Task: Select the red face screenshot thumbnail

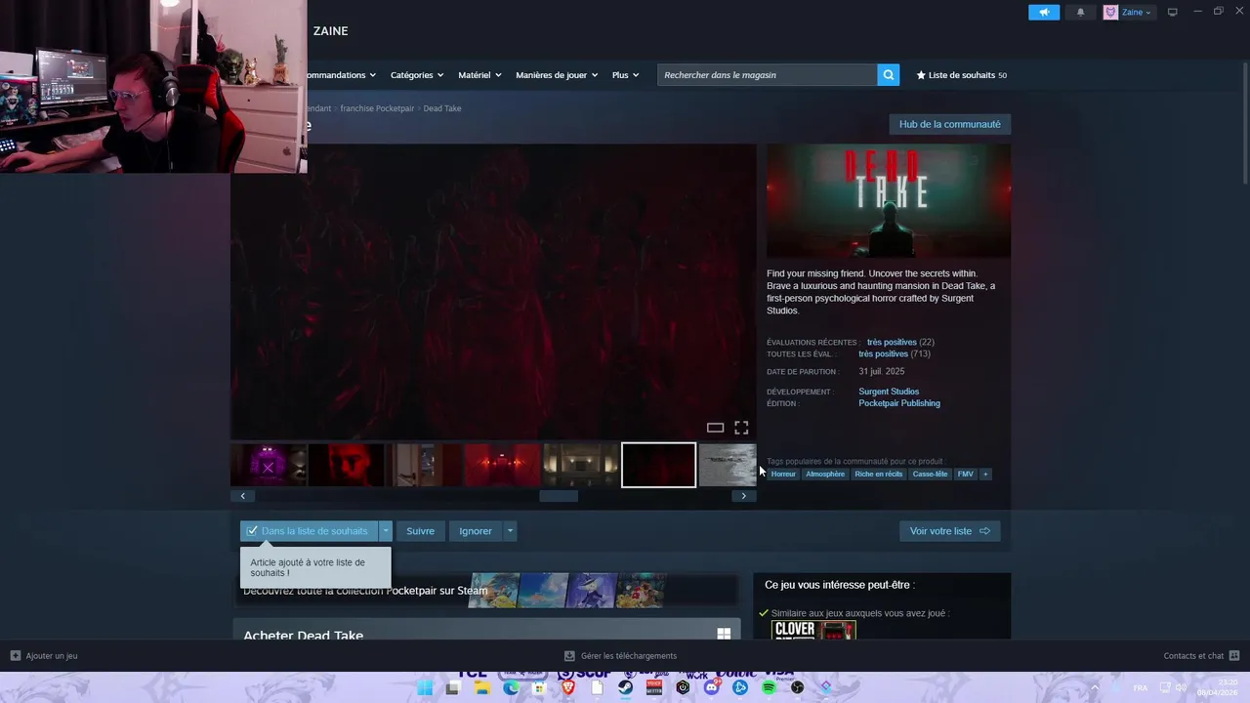Action: pyautogui.click(x=347, y=466)
